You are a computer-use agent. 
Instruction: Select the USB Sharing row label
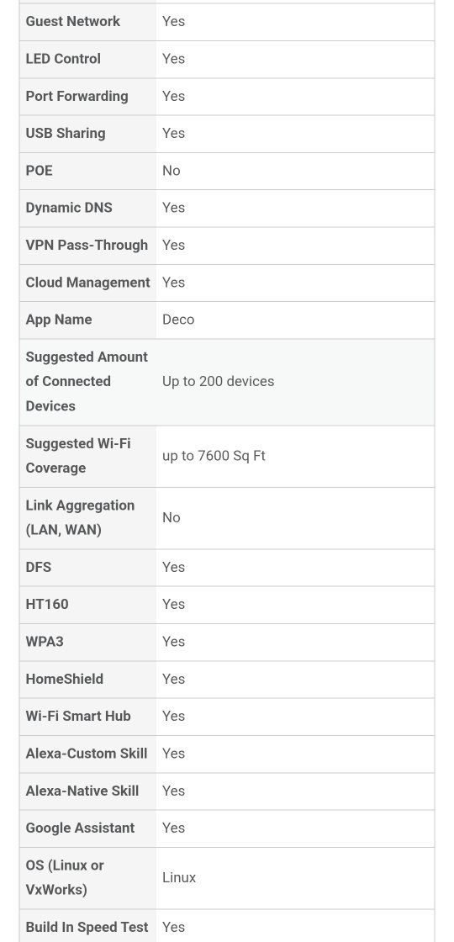pyautogui.click(x=66, y=134)
